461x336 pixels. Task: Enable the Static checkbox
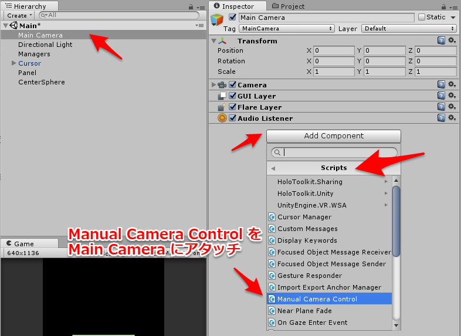point(422,17)
